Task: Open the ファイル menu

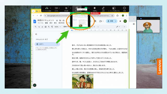Action: tap(40, 23)
